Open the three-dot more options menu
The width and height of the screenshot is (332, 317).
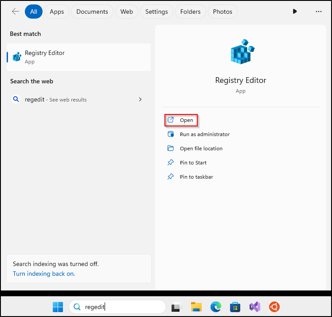(318, 12)
